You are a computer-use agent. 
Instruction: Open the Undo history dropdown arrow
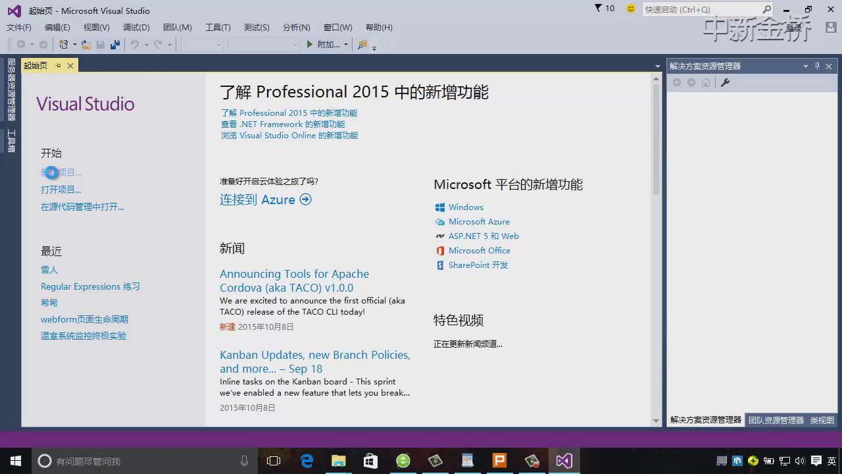(146, 44)
